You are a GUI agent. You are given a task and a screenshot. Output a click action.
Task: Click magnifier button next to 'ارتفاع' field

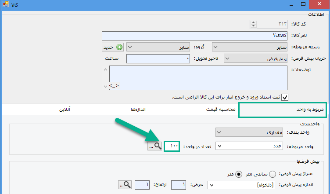(x=126, y=186)
